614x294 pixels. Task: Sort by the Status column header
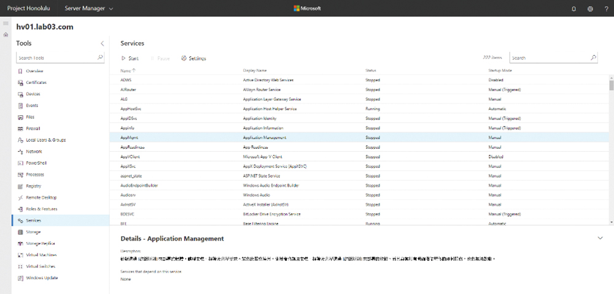click(370, 70)
